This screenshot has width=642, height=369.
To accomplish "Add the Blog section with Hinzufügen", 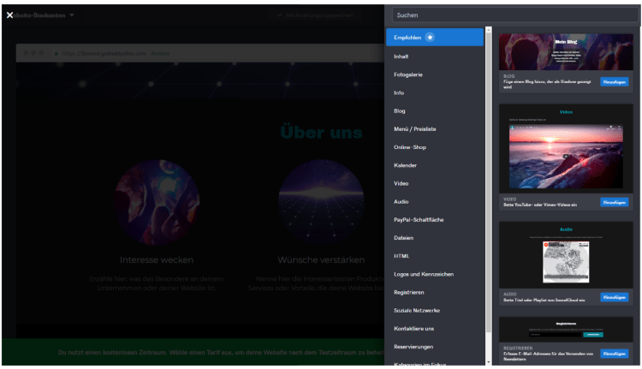I will [x=614, y=82].
